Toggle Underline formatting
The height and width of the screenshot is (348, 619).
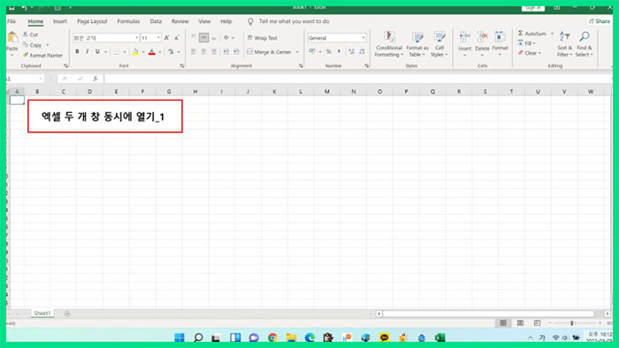click(97, 51)
